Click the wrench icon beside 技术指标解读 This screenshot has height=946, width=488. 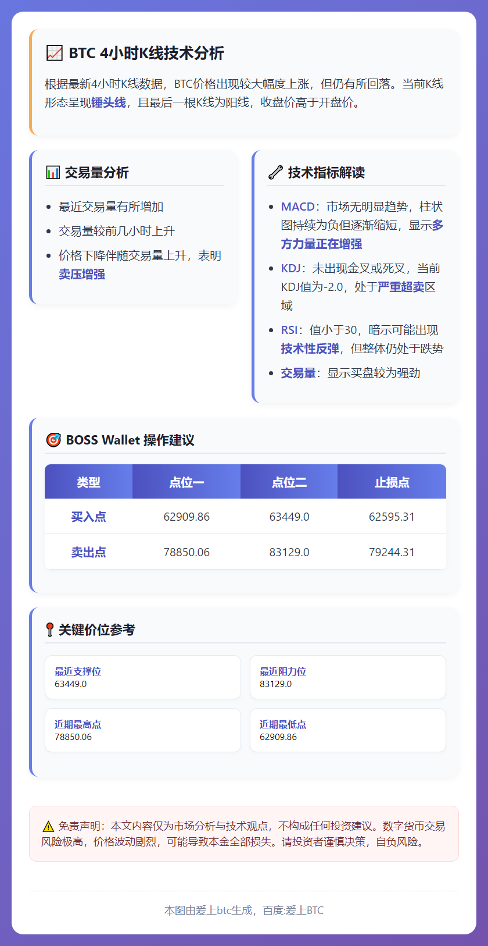pyautogui.click(x=275, y=172)
